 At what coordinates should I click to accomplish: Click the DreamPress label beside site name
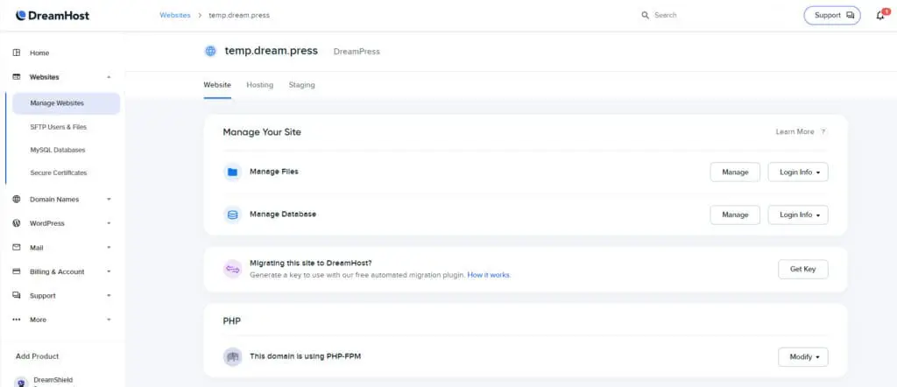click(357, 52)
